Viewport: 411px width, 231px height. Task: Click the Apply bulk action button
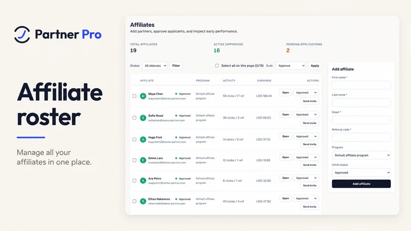pyautogui.click(x=315, y=66)
